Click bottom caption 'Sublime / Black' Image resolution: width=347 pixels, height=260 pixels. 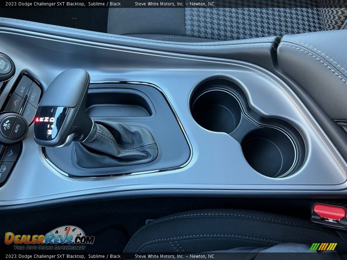(104, 256)
